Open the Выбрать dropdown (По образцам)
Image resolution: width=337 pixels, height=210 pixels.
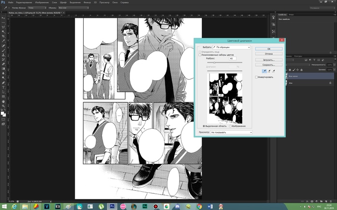click(x=232, y=47)
